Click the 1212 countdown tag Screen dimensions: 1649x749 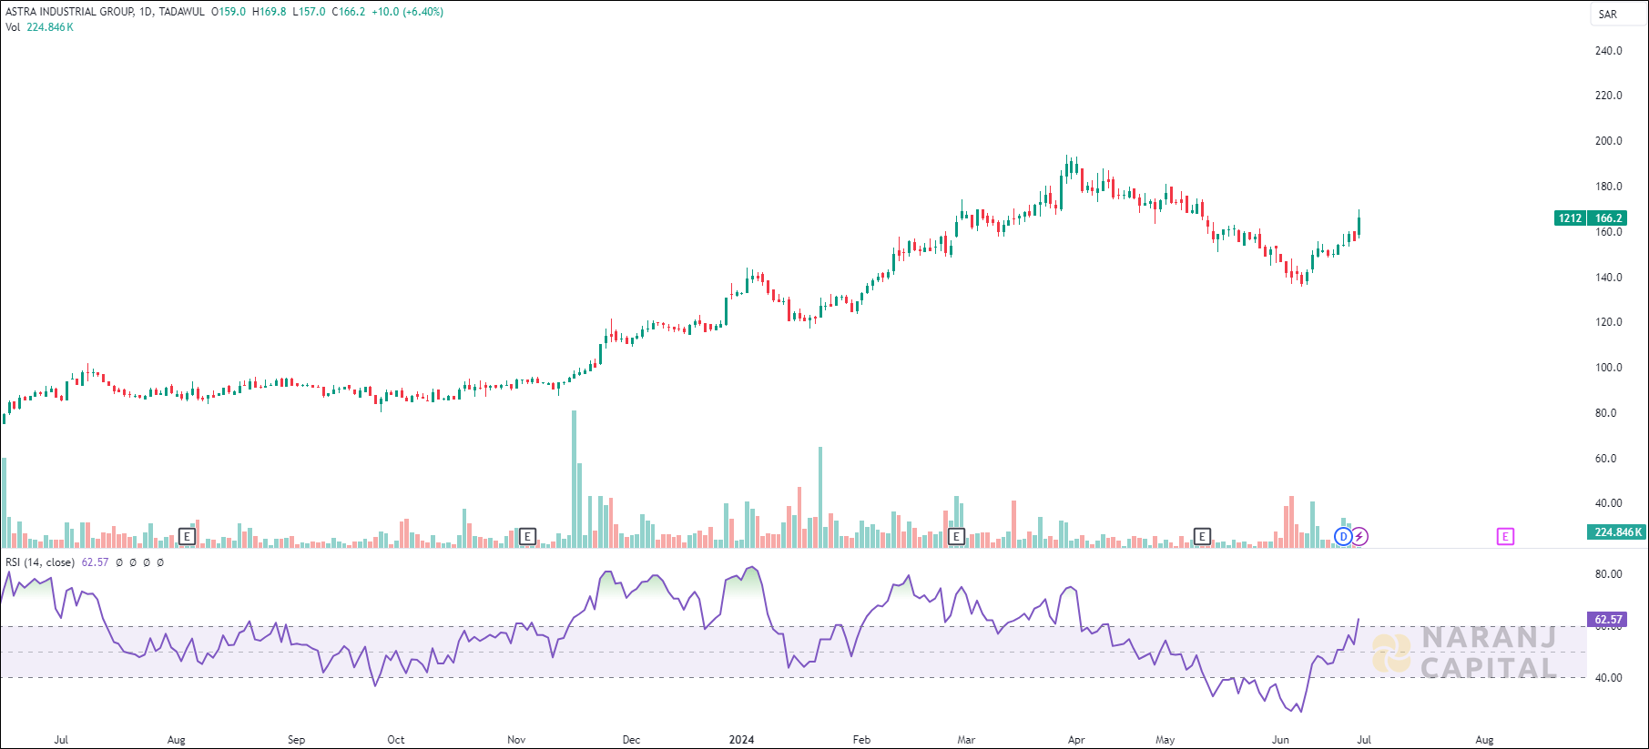tap(1570, 218)
